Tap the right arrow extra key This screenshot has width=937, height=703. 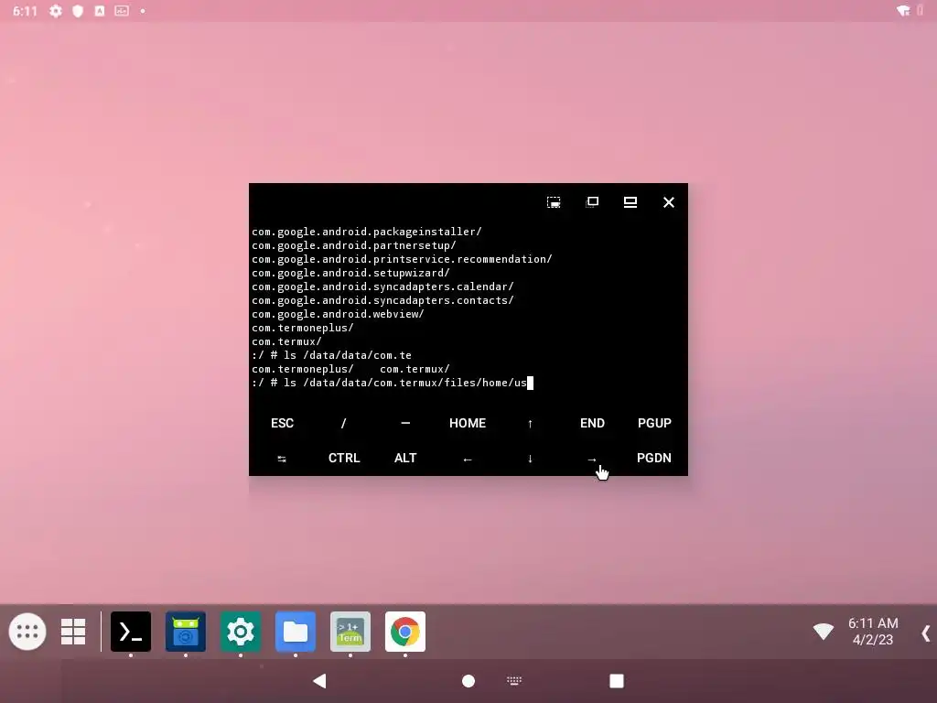tap(592, 459)
